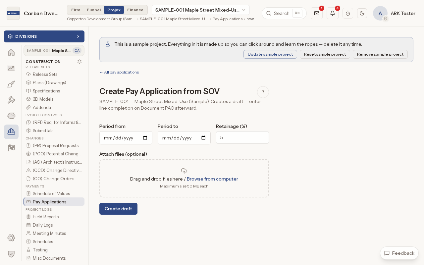Open the Period from date picker
The image size is (424, 265).
pyautogui.click(x=145, y=138)
